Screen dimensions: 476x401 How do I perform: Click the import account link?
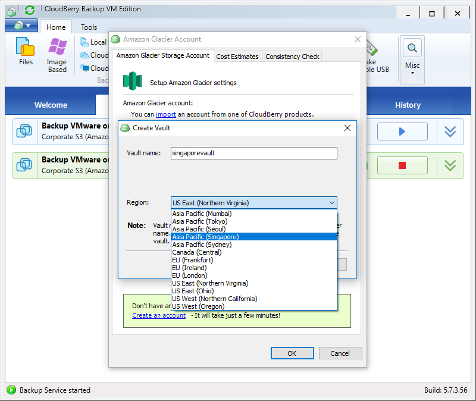click(166, 114)
